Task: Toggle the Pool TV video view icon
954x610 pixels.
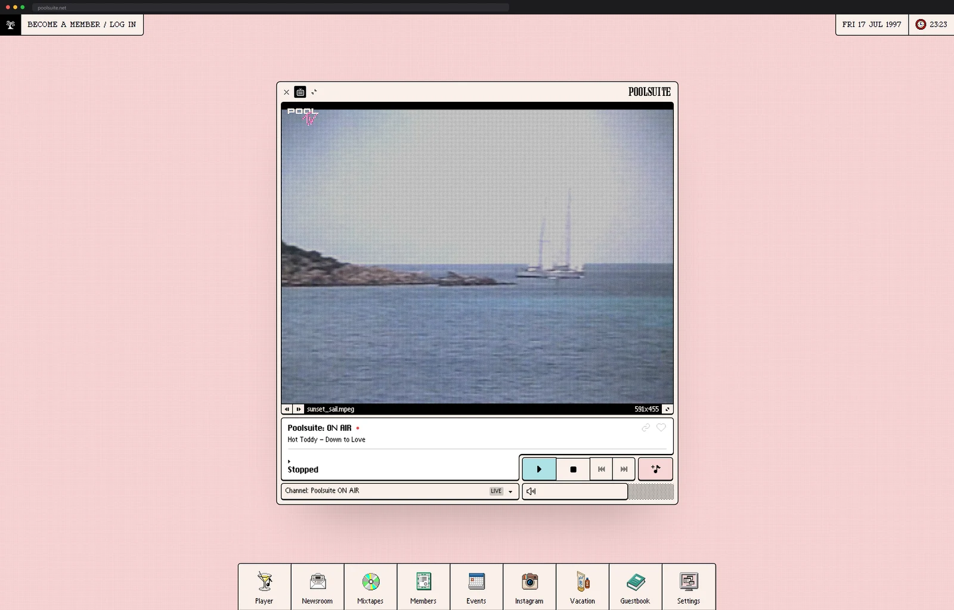Action: 301,92
